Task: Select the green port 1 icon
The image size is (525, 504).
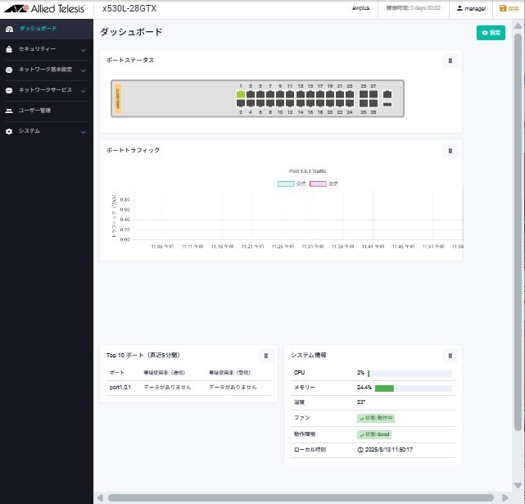Action: tap(241, 94)
